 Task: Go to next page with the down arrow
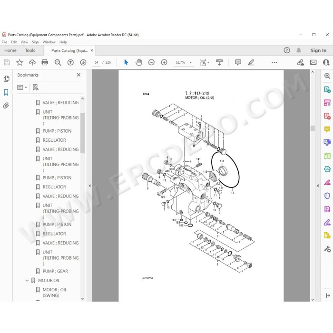[x=83, y=62]
